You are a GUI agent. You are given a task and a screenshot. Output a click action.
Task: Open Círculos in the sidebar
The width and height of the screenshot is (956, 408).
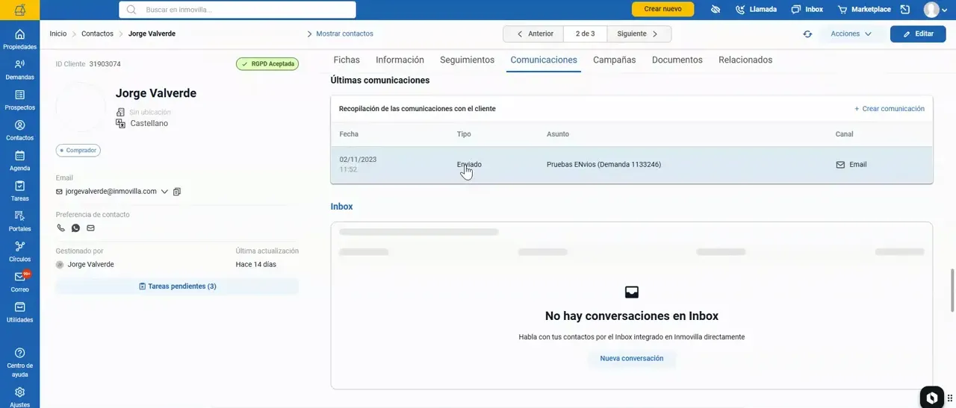(x=19, y=251)
